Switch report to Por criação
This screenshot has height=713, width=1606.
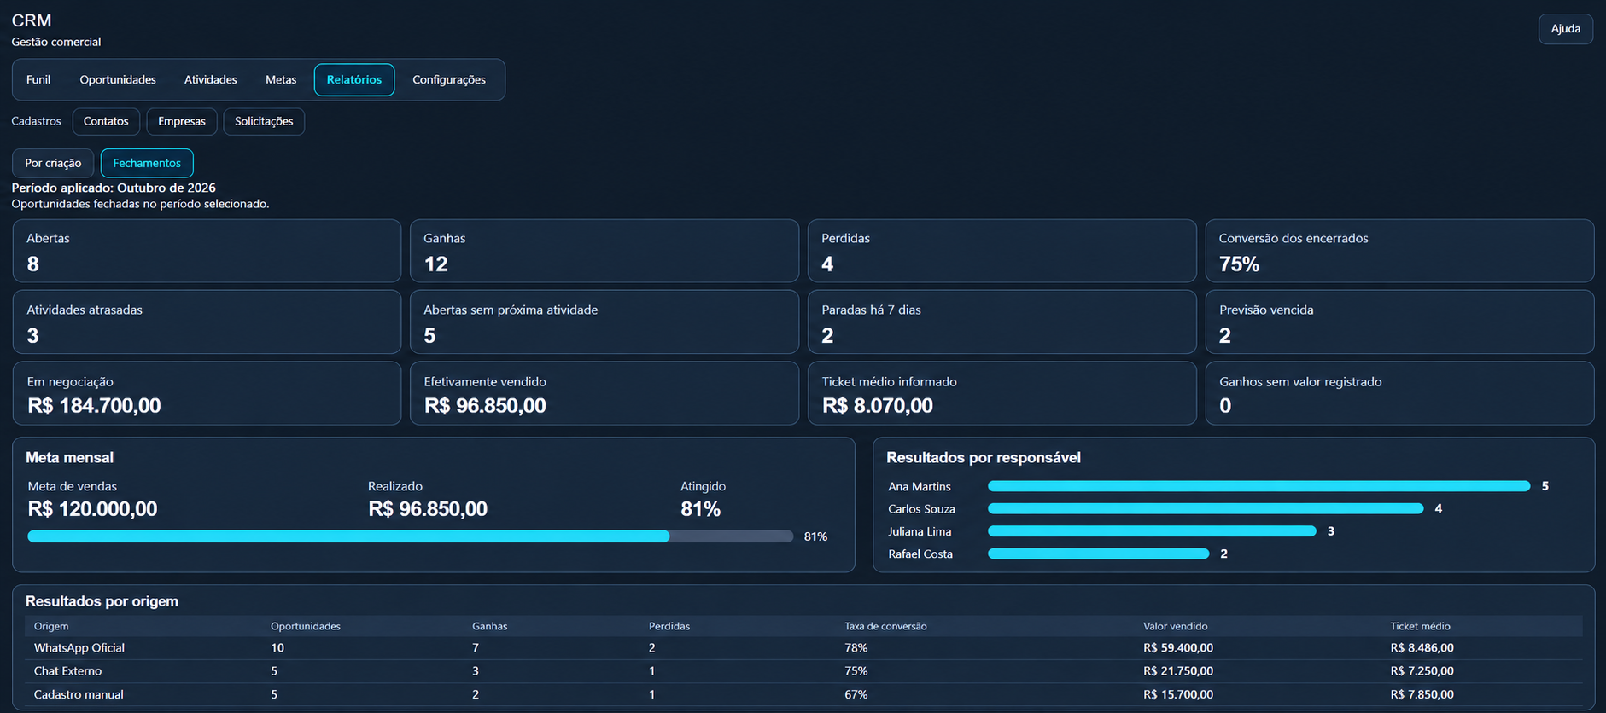click(53, 163)
